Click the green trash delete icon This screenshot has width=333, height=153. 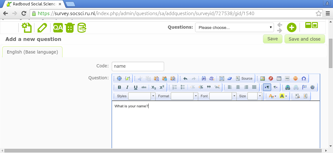click(x=70, y=28)
